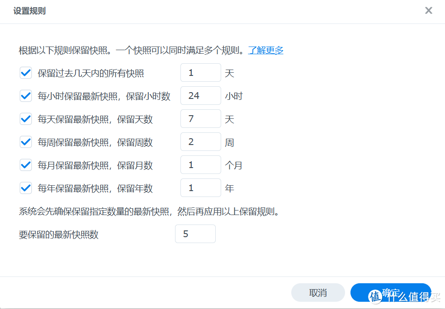Image resolution: width=445 pixels, height=309 pixels.
Task: Disable keeping all snapshots from past days
Action: click(26, 72)
